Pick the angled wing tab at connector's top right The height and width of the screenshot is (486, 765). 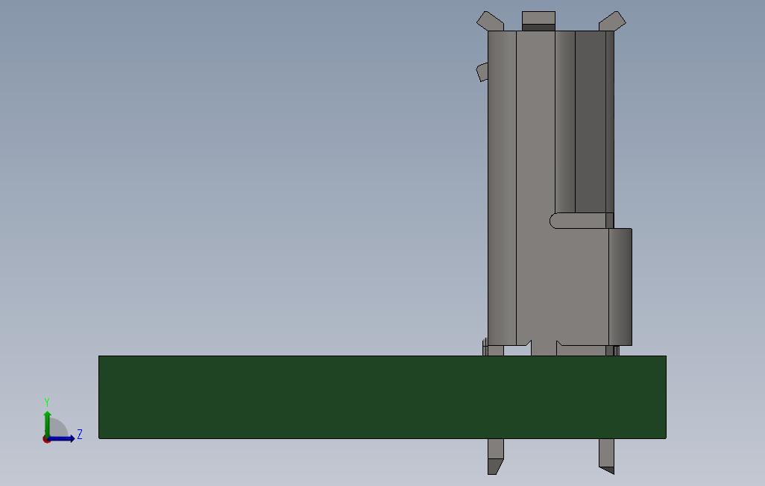tap(612, 20)
